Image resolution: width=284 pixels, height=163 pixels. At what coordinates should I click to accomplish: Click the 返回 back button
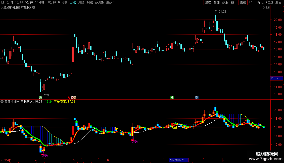tap(278, 2)
